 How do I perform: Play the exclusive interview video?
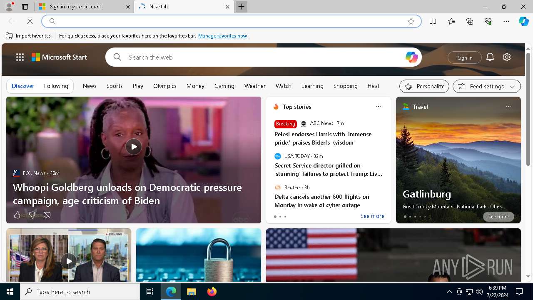[69, 261]
